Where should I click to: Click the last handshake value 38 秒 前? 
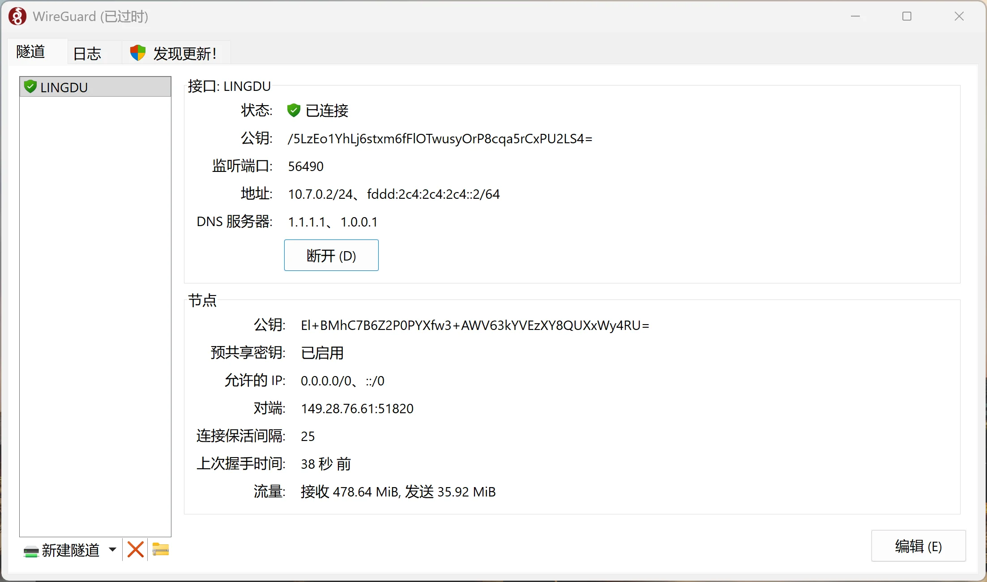[326, 464]
